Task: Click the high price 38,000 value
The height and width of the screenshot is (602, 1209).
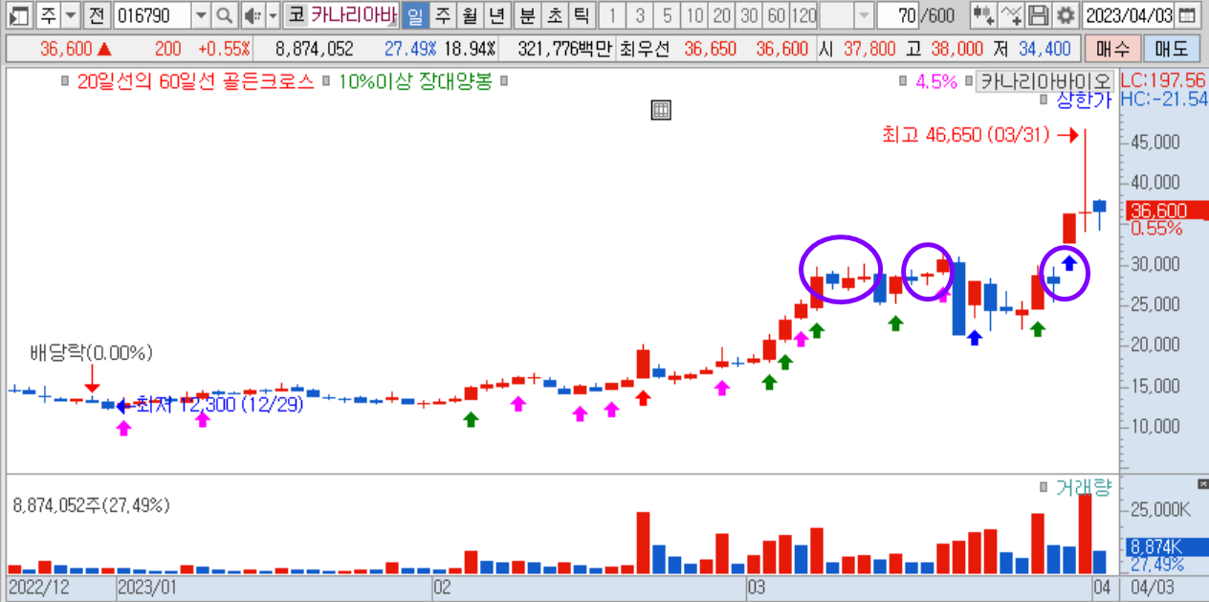Action: tap(956, 50)
